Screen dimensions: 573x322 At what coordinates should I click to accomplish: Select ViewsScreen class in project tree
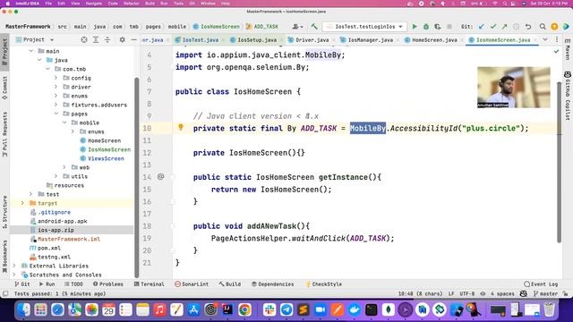(106, 158)
